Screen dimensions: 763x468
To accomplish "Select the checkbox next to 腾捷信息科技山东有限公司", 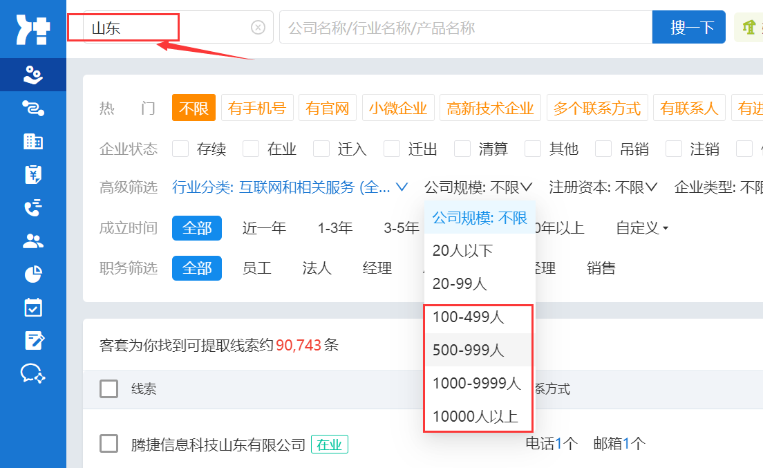I will tap(109, 444).
